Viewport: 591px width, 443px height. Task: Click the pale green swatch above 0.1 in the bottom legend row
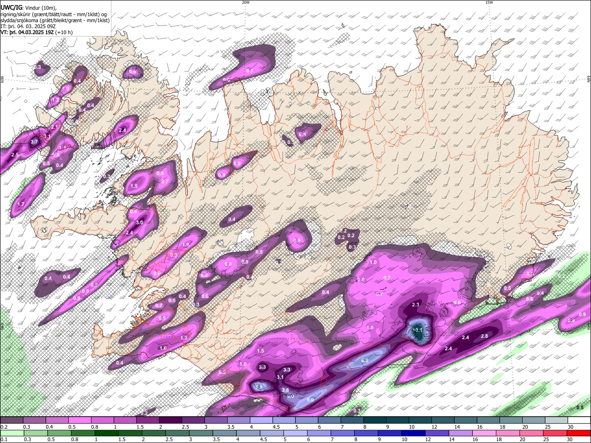12,433
